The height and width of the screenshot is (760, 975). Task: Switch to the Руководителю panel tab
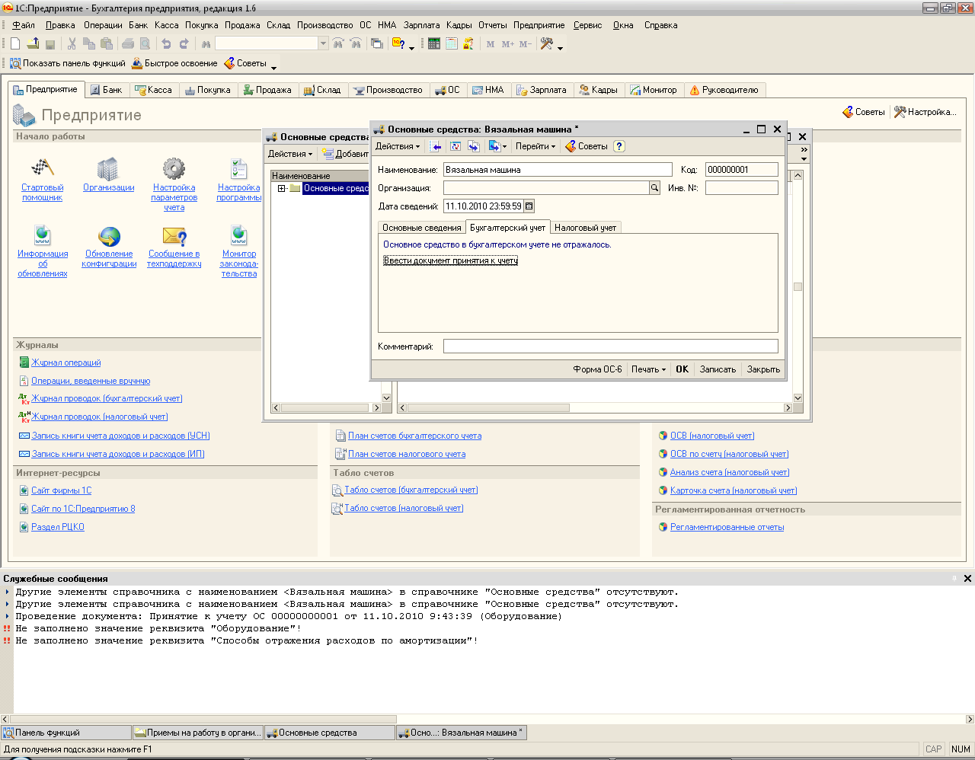(724, 90)
